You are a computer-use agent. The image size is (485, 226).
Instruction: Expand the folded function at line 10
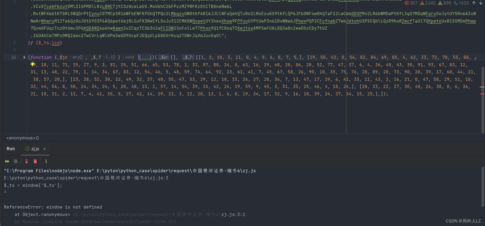pyautogui.click(x=24, y=57)
